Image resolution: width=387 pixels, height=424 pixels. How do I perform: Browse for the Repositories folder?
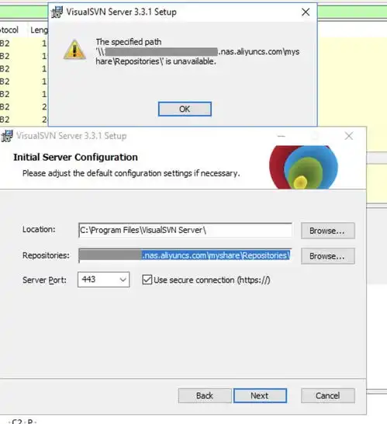tap(328, 255)
